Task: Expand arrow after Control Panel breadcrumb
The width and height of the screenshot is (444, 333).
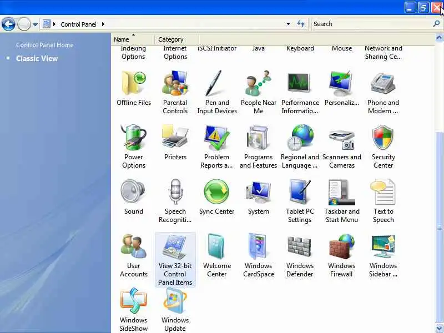Action: 103,24
